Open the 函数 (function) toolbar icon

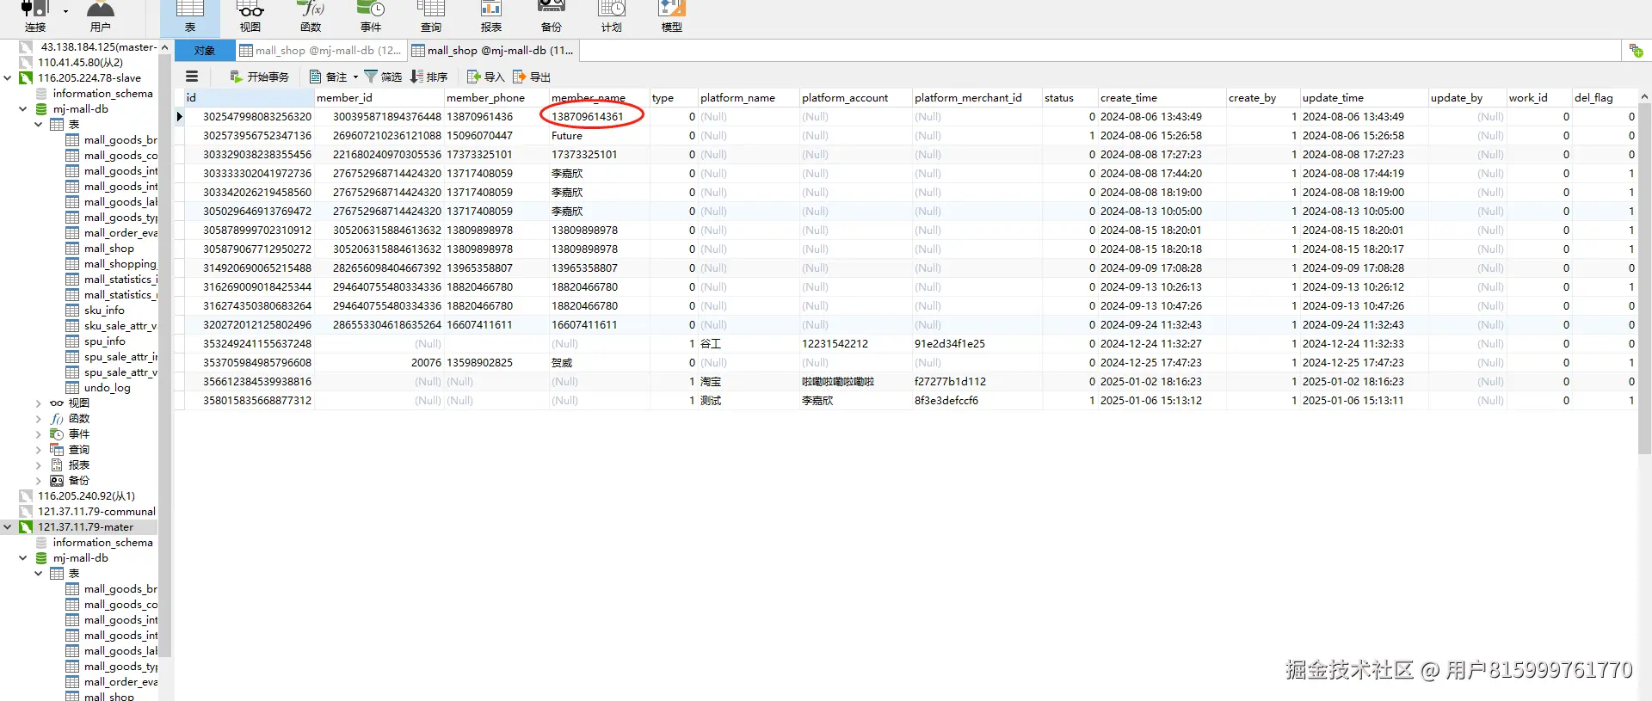click(x=311, y=15)
